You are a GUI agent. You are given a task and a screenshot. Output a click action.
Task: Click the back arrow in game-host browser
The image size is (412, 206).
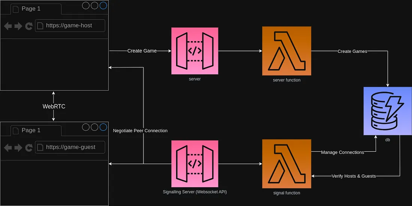point(8,26)
